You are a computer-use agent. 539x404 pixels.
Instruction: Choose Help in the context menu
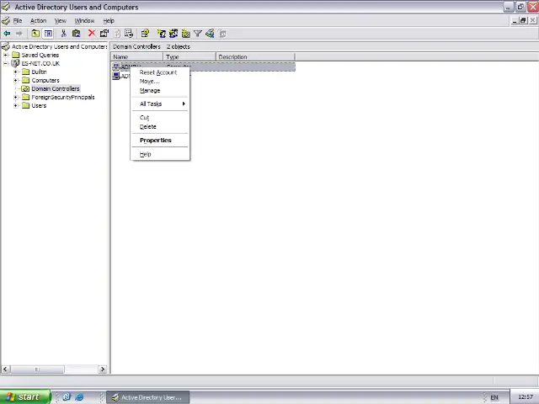point(160,154)
